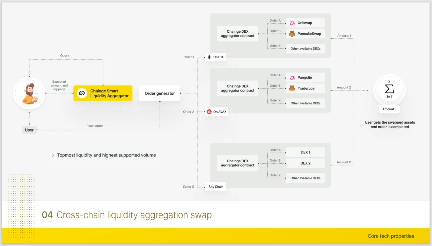The image size is (432, 246).
Task: Select the Order generator box
Action: (160, 93)
